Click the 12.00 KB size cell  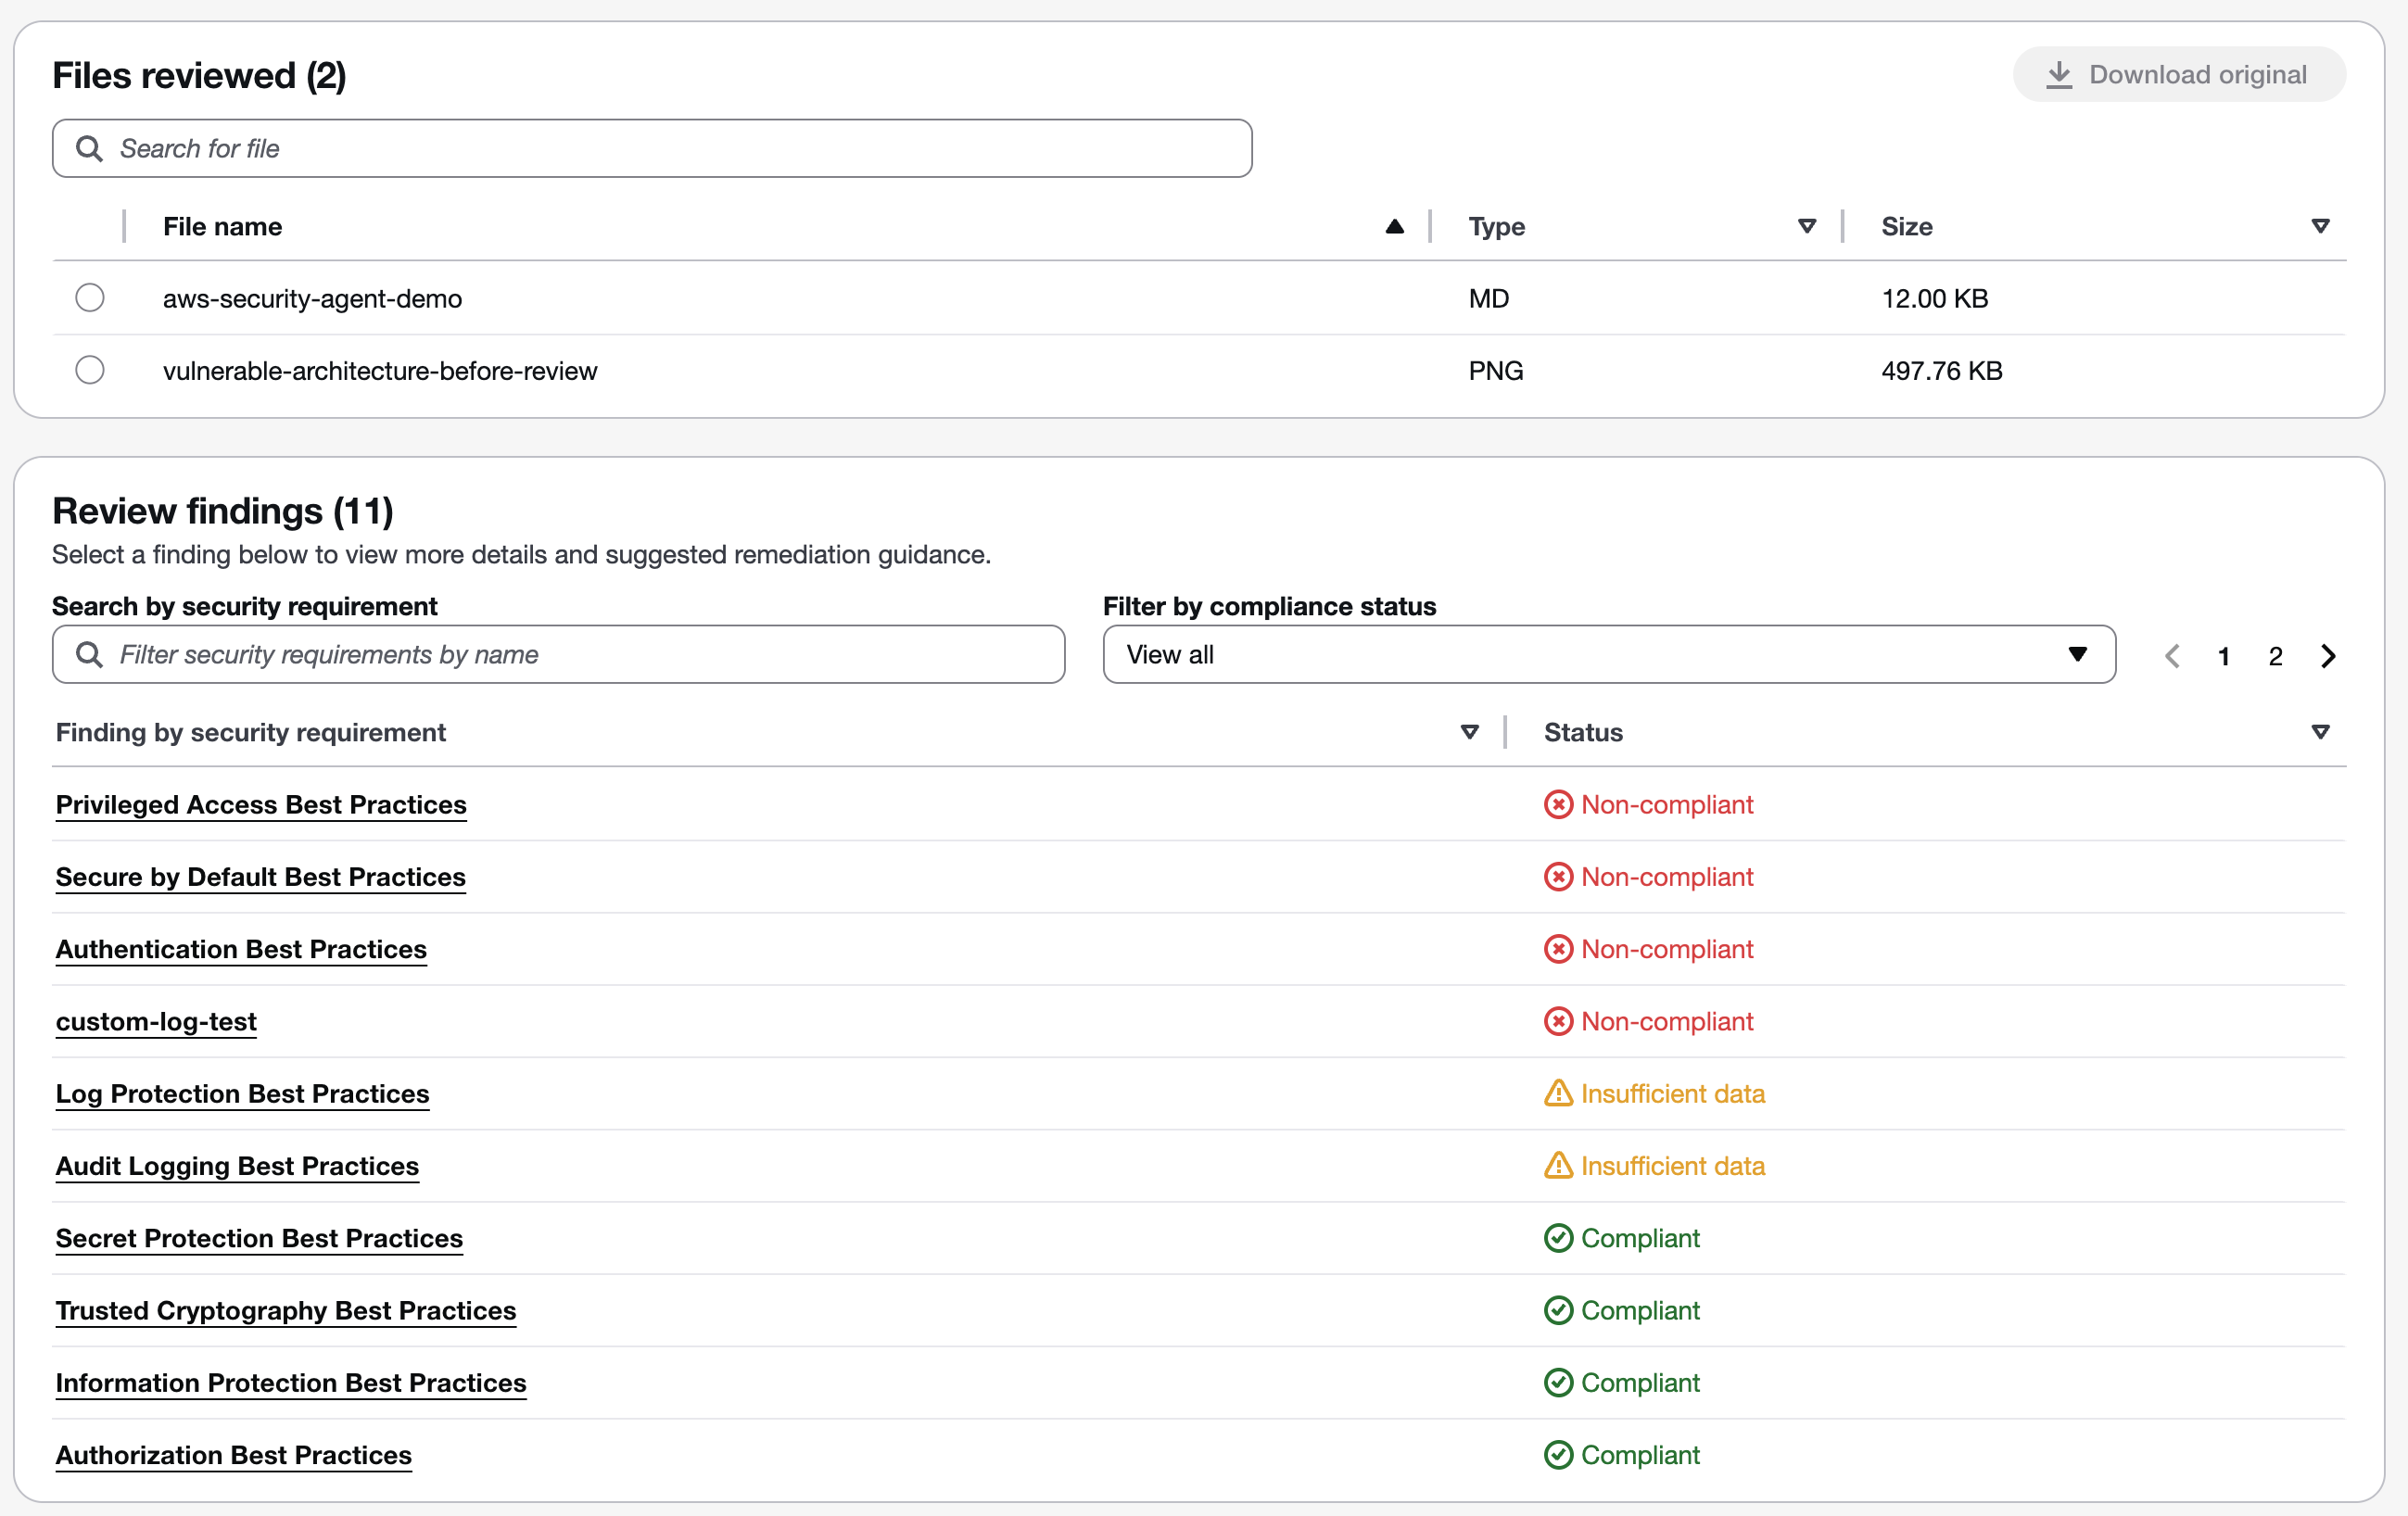(1934, 299)
